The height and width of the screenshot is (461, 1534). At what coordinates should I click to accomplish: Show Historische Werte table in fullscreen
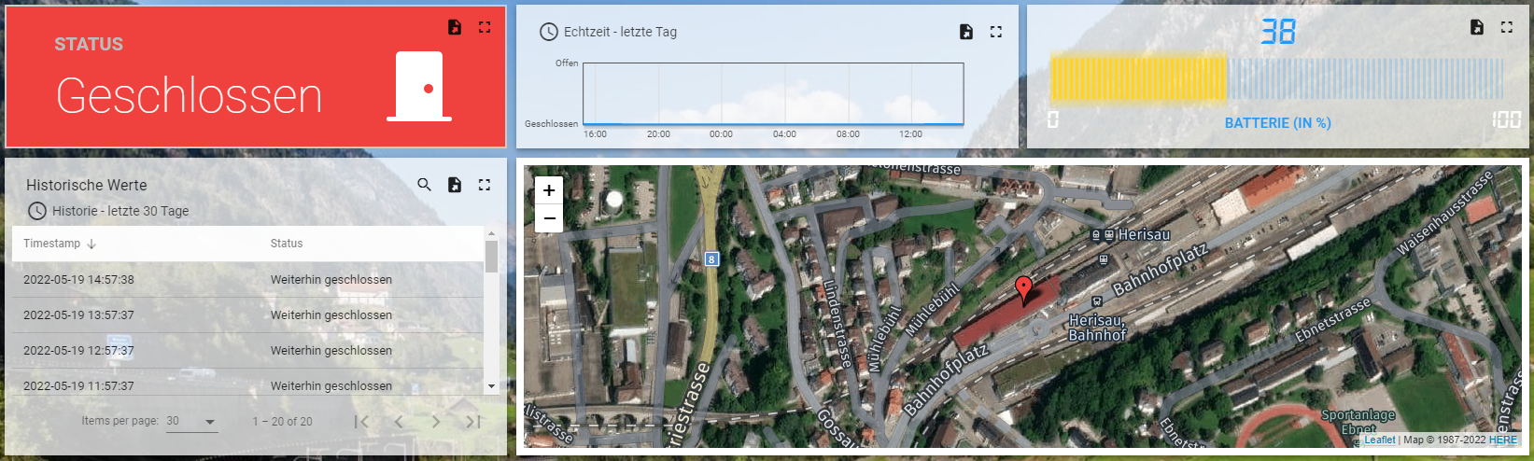click(x=485, y=185)
